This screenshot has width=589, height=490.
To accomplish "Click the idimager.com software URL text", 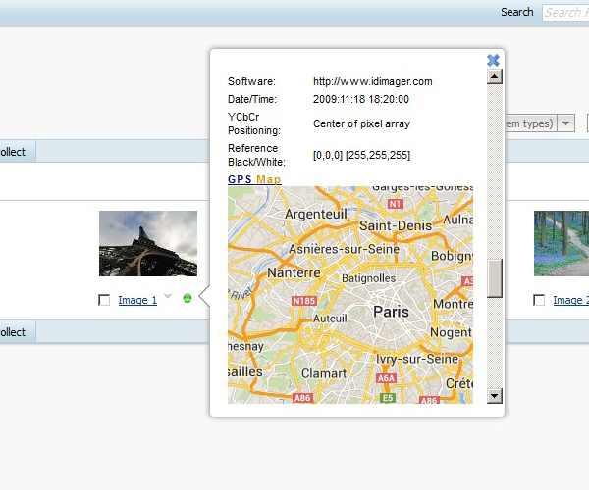I will [x=373, y=81].
